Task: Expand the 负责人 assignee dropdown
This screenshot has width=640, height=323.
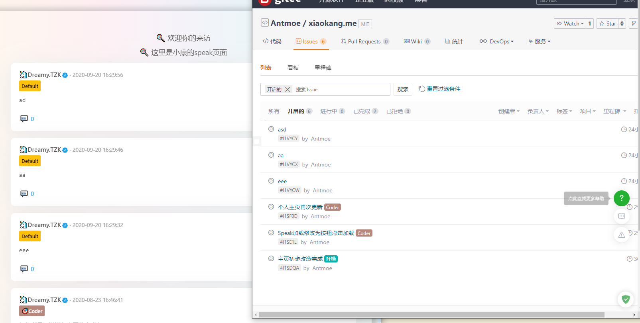Action: pyautogui.click(x=538, y=111)
